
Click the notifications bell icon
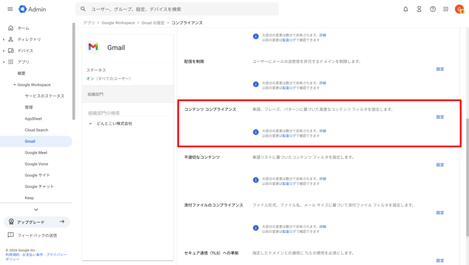tap(405, 9)
